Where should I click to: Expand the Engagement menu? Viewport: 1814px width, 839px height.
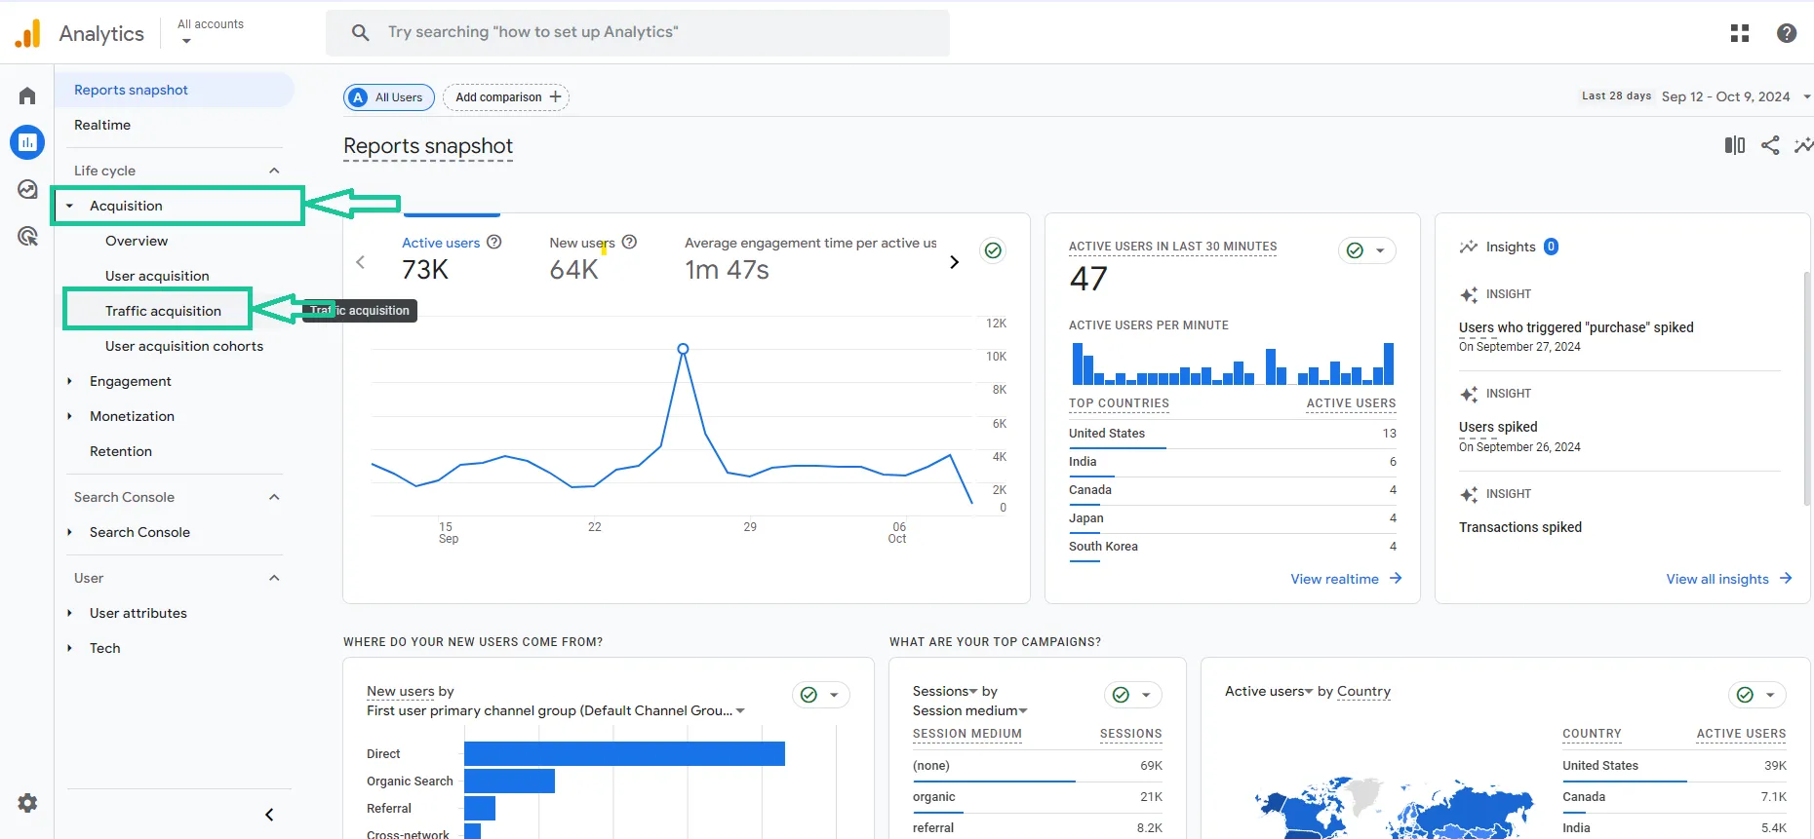tap(69, 381)
